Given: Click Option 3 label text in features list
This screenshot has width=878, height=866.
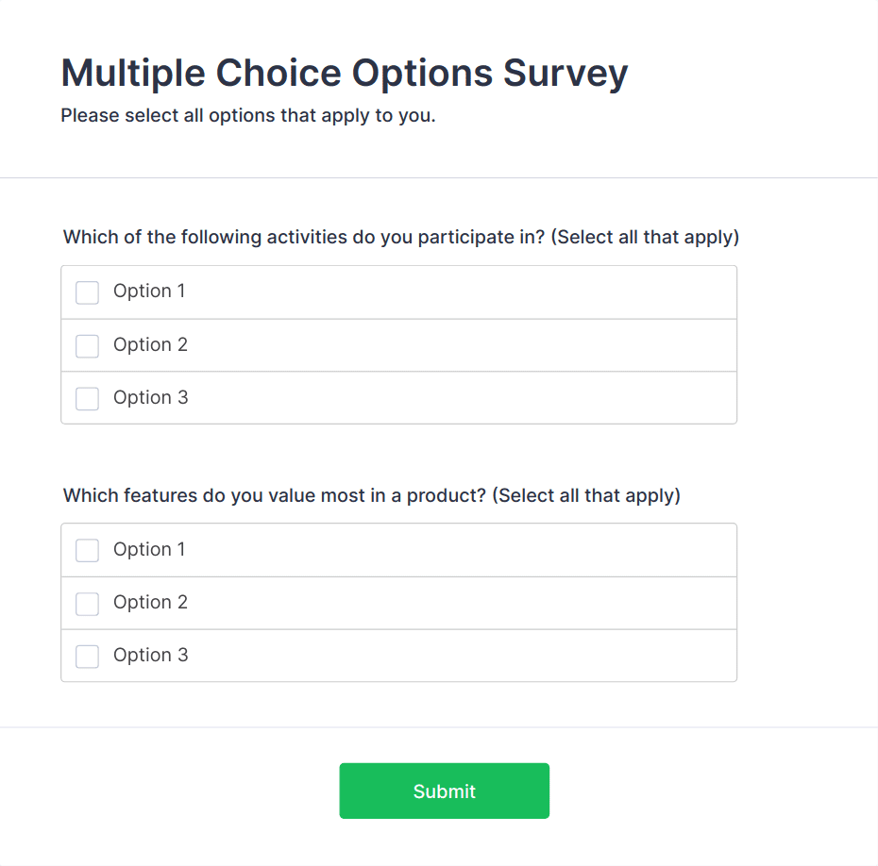Looking at the screenshot, I should pos(150,656).
